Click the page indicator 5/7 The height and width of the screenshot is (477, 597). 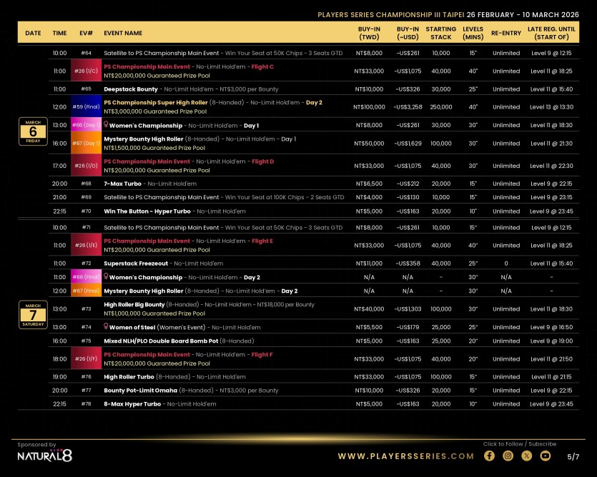(573, 456)
